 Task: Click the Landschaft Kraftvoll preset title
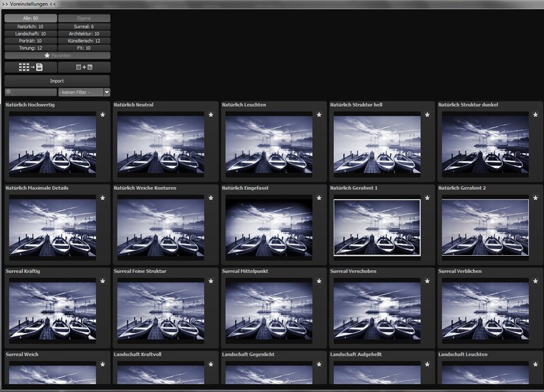(x=137, y=355)
